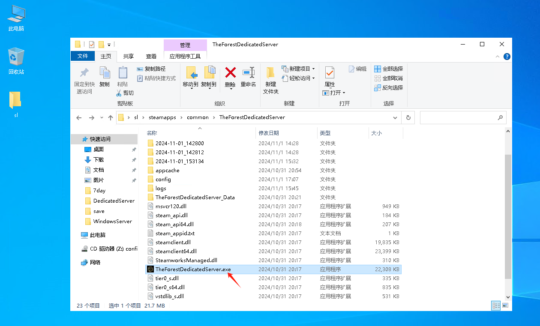Switch to the 共享 ribbon tab

pos(128,56)
